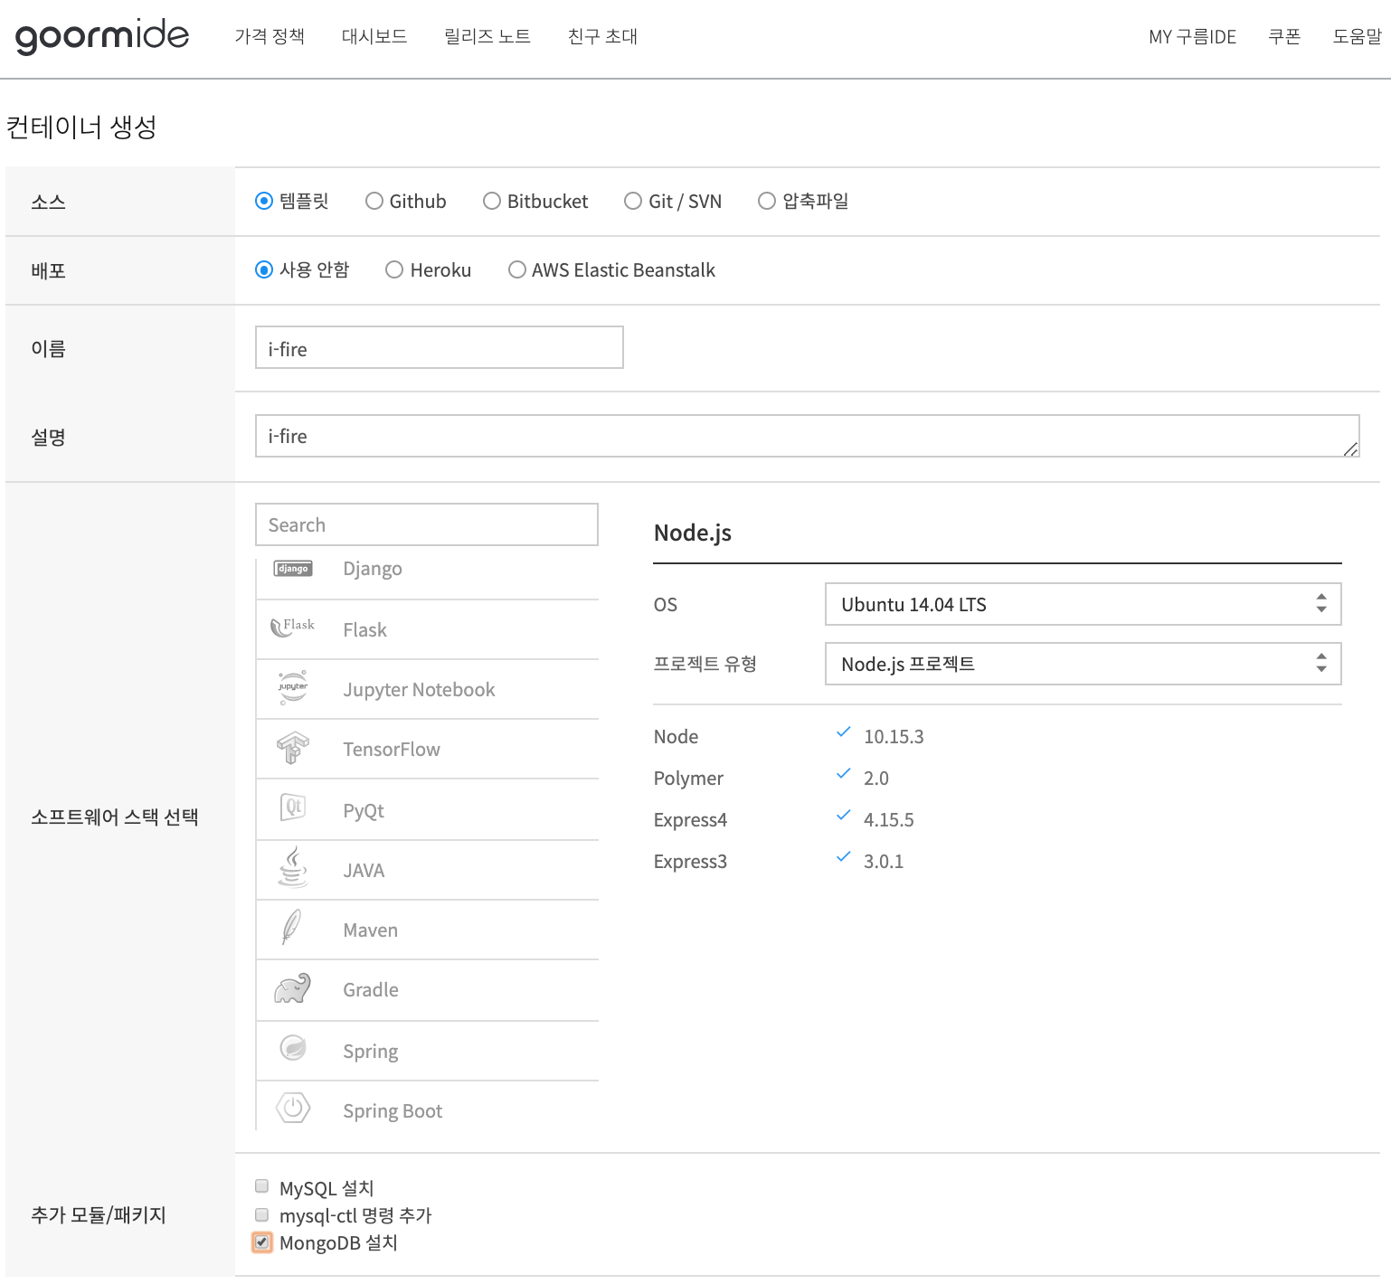Image resolution: width=1391 pixels, height=1284 pixels.
Task: Select the Jupyter Notebook list label
Action: point(419,690)
